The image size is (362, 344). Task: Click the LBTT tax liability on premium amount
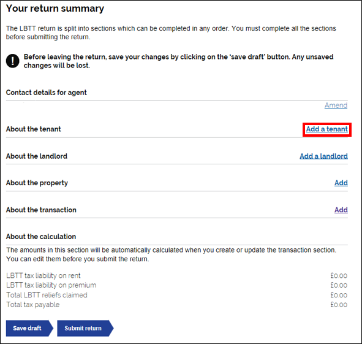tap(339, 286)
